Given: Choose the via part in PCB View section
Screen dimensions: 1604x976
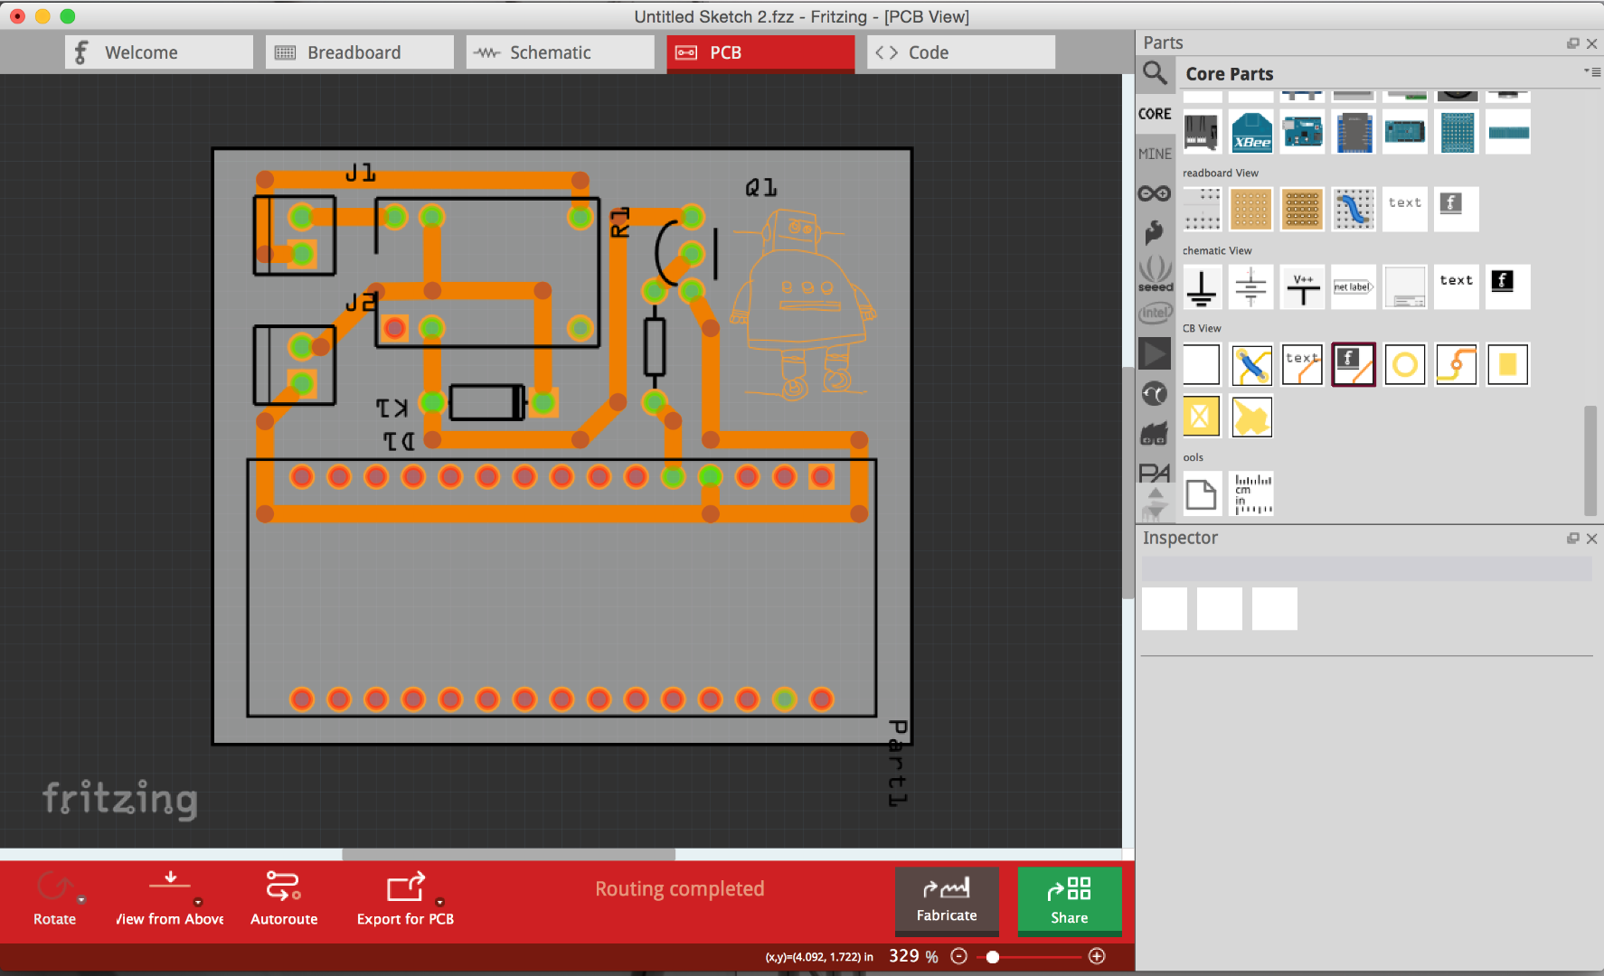Looking at the screenshot, I should [x=1457, y=364].
